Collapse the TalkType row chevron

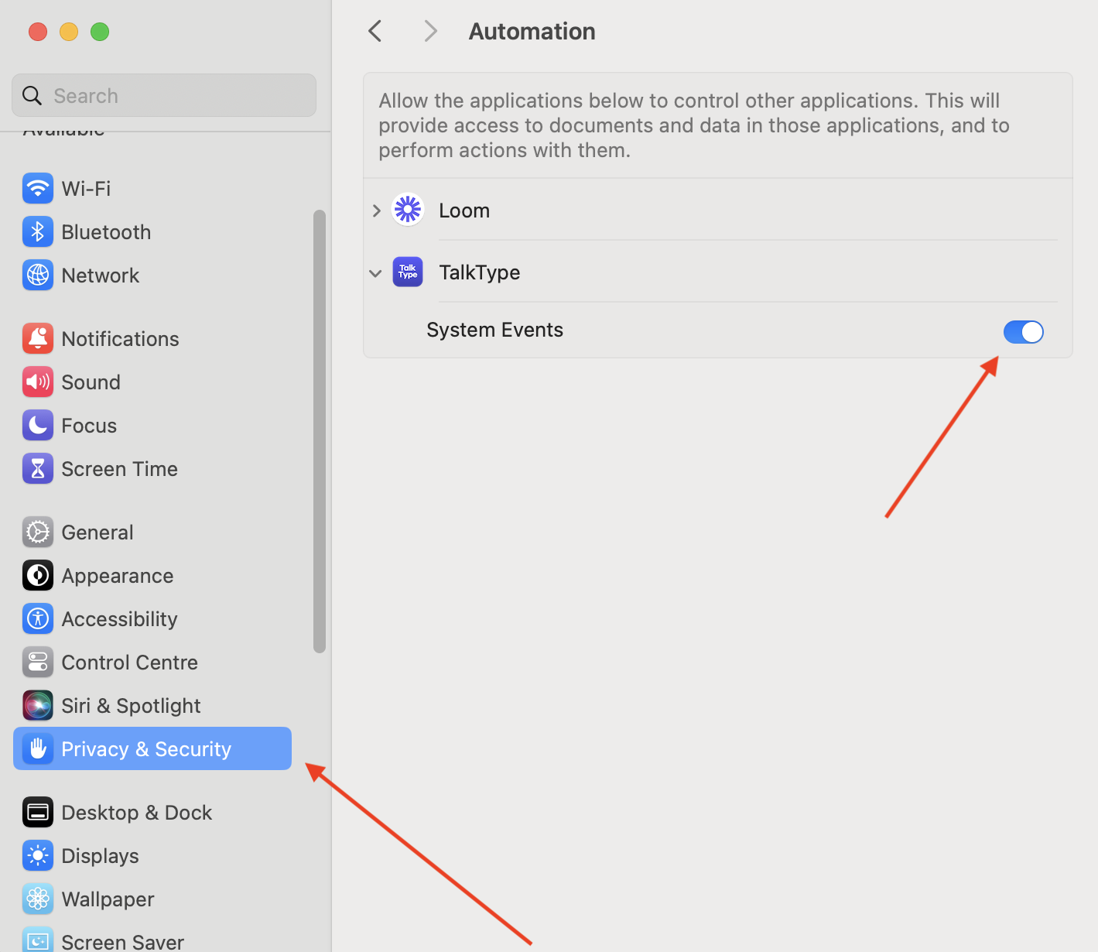coord(375,273)
